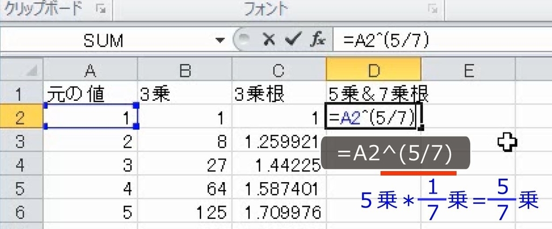
Task: Select cell B2 containing 1
Action: [185, 117]
